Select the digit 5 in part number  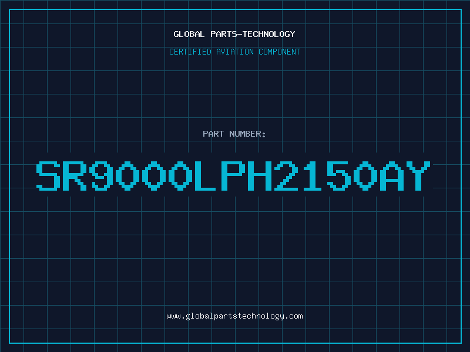[x=339, y=175]
